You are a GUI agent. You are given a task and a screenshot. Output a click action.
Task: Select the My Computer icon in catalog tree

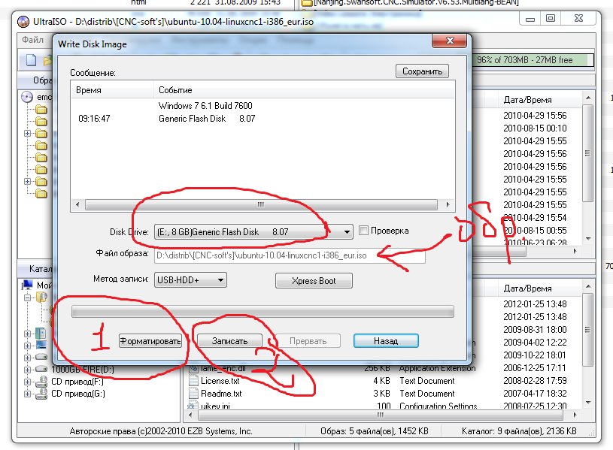(27, 285)
